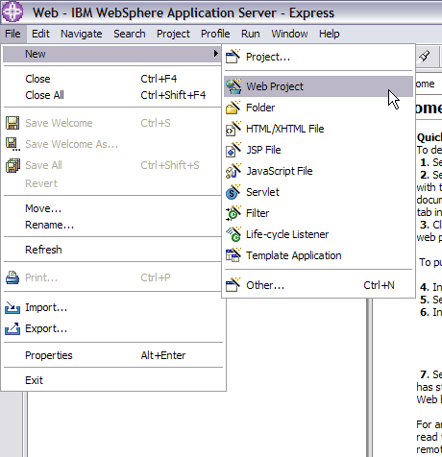The image size is (442, 457).
Task: Click the Revert menu entry
Action: [111, 183]
